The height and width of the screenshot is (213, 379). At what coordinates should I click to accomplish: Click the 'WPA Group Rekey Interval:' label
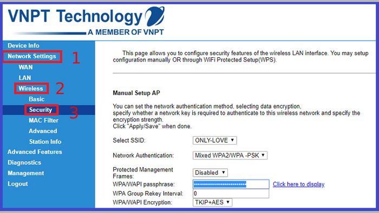click(148, 194)
